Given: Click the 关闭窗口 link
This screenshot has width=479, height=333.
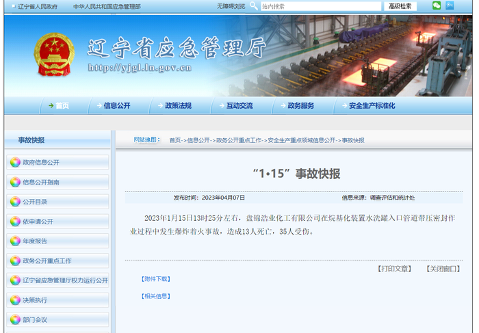Looking at the screenshot, I should [x=443, y=269].
